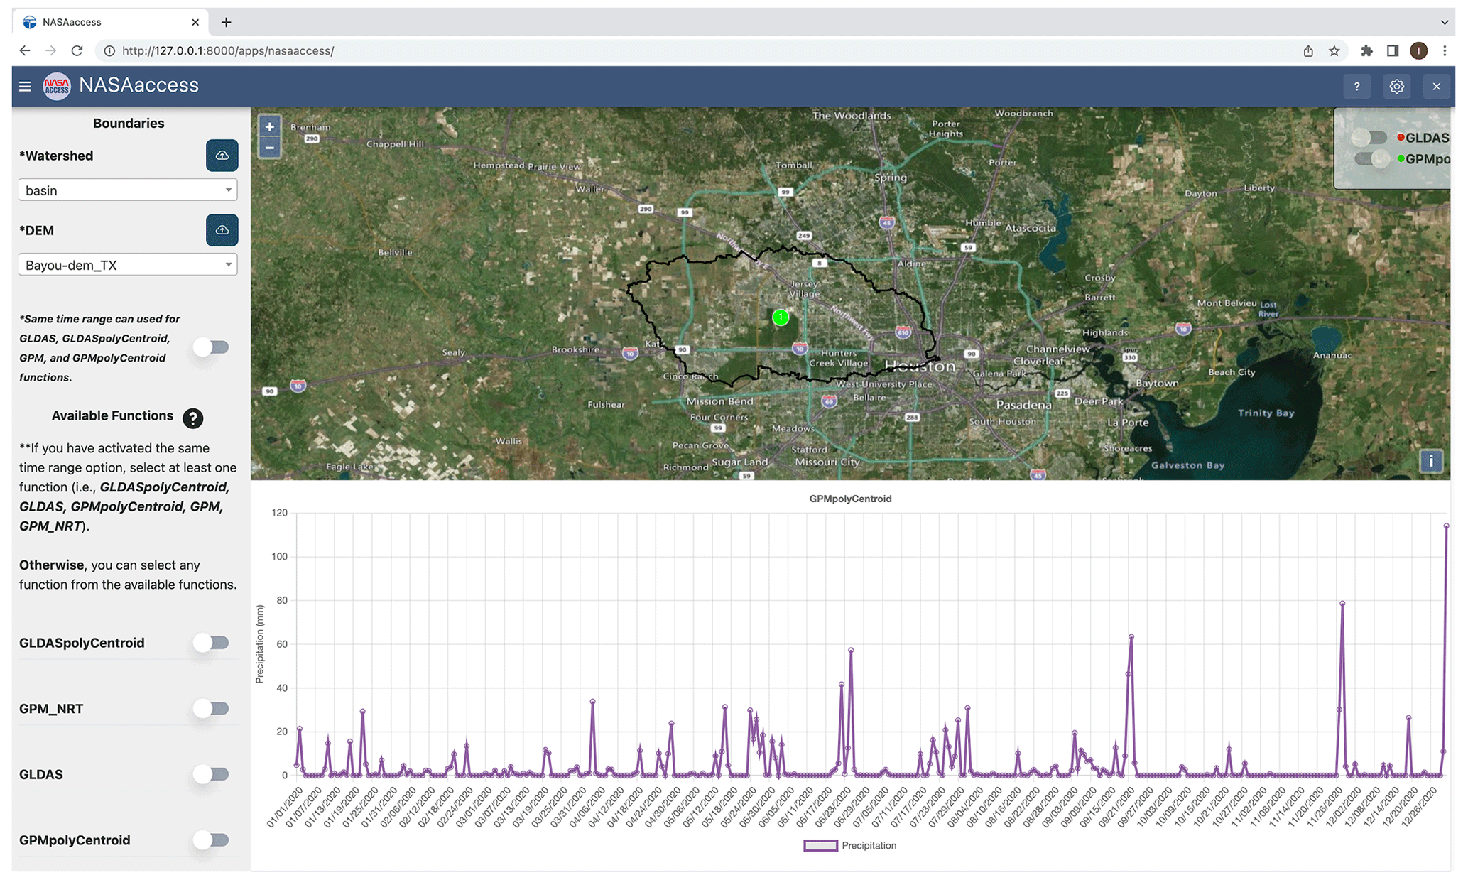
Task: Open the Bayou-dem_TX DEM dropdown
Action: pyautogui.click(x=128, y=265)
